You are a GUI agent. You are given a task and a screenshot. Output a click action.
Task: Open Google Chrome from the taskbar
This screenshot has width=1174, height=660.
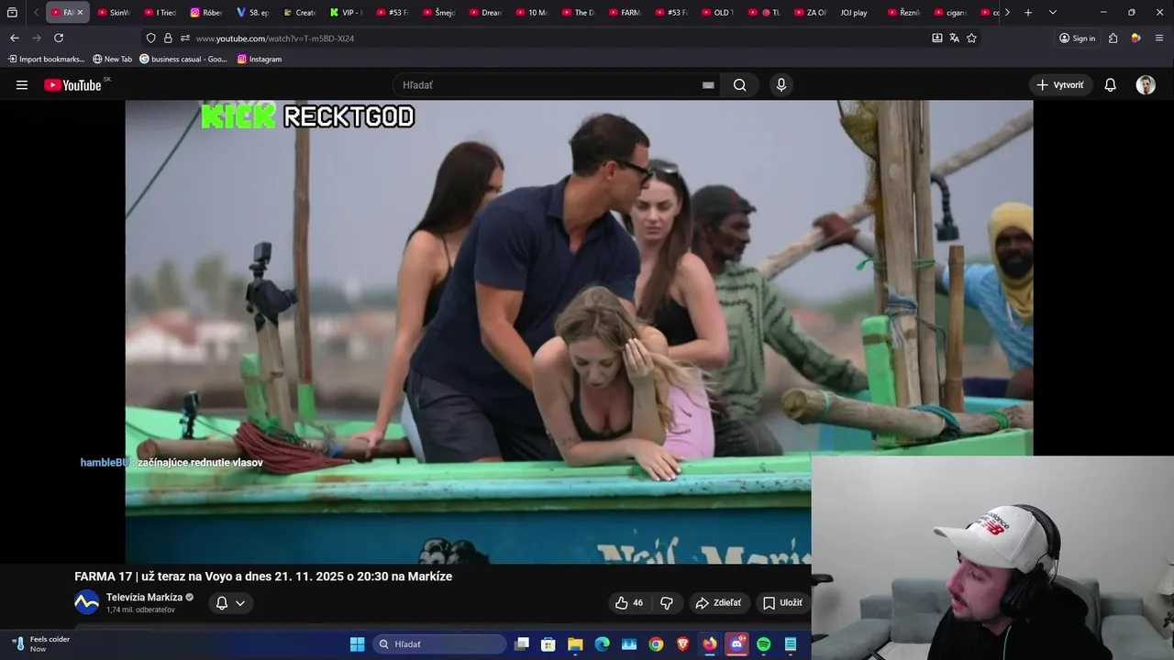point(656,644)
